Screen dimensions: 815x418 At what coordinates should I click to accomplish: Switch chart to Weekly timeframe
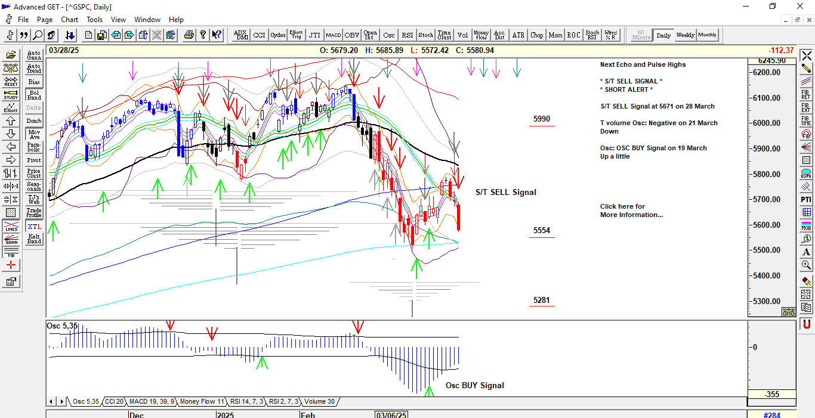(685, 35)
